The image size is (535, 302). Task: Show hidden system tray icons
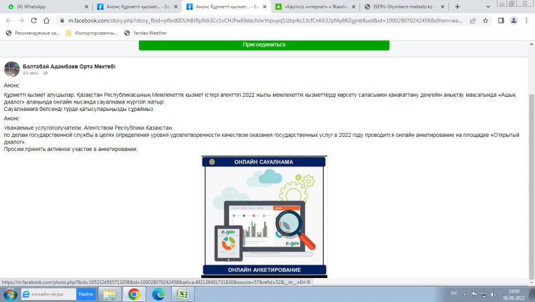pos(464,295)
